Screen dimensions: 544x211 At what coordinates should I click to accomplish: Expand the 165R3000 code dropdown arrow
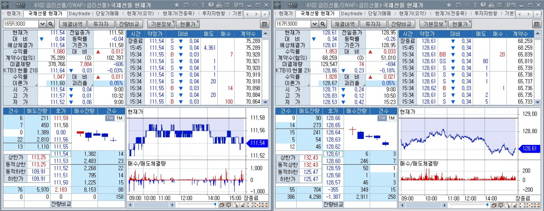coord(42,24)
